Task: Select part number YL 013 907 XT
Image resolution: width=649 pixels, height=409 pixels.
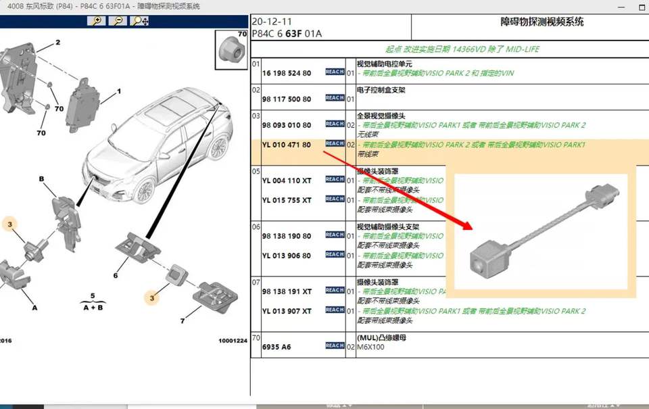Action: coord(287,311)
